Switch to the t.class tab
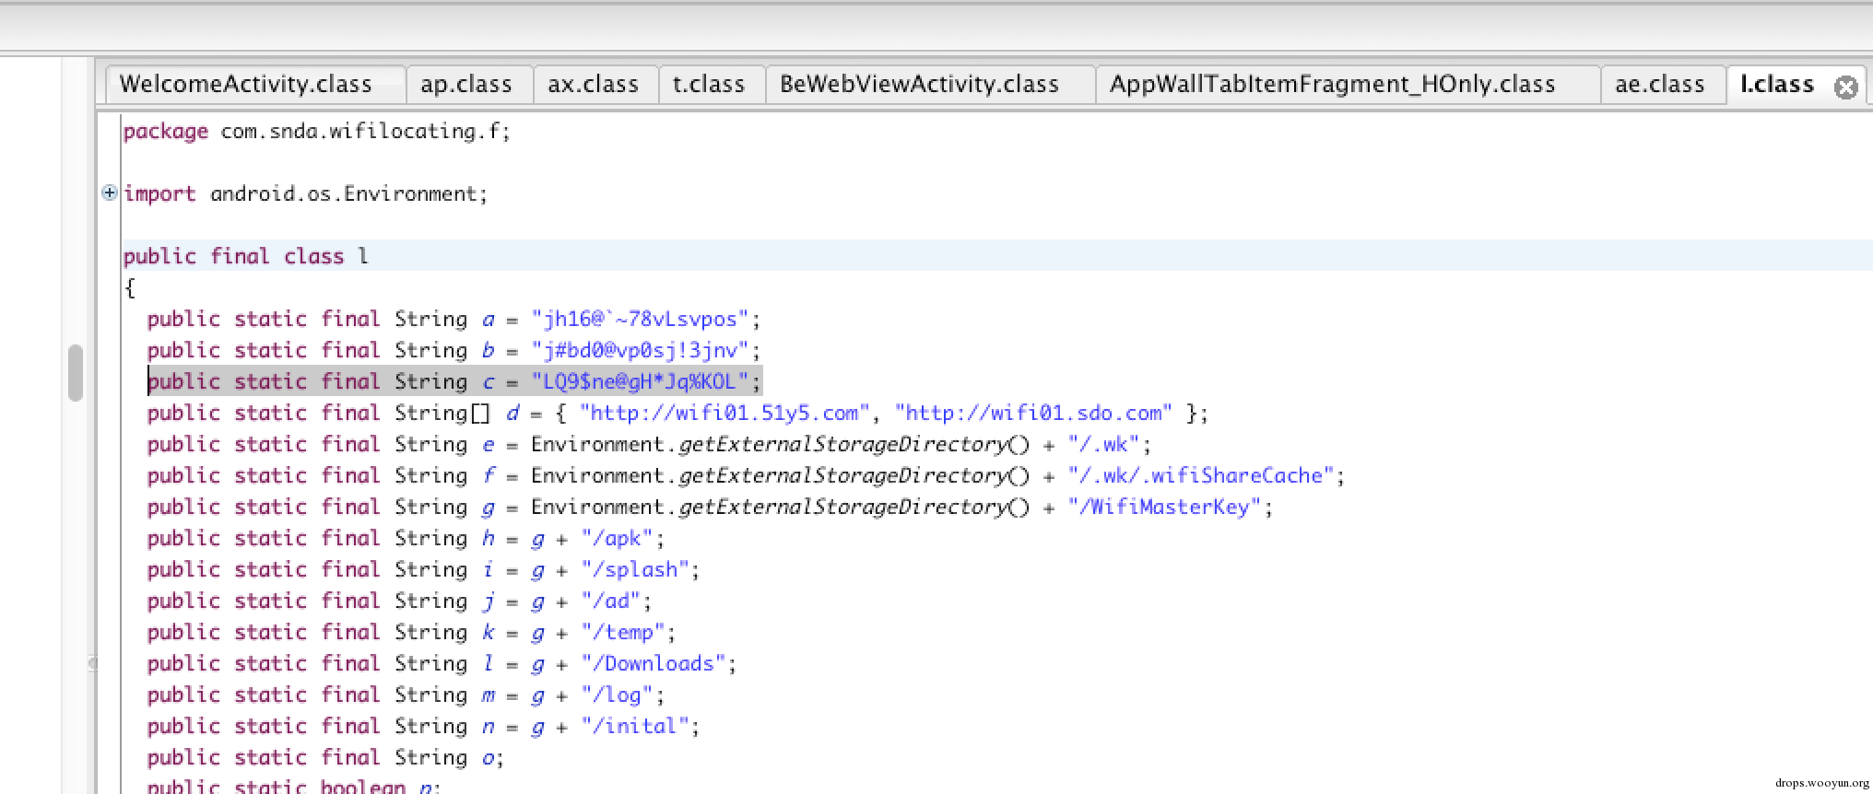 (x=710, y=85)
